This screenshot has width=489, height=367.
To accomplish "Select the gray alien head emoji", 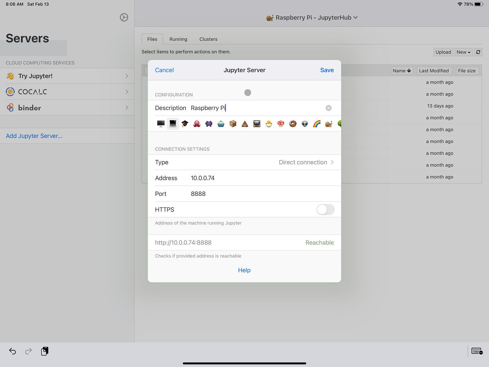I will (x=305, y=123).
